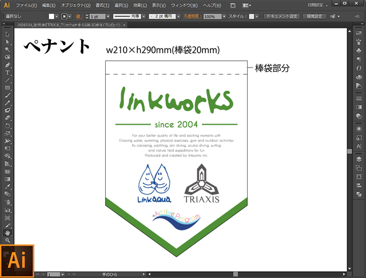
Task: Open the Symbols panel icon
Action: 359,50
